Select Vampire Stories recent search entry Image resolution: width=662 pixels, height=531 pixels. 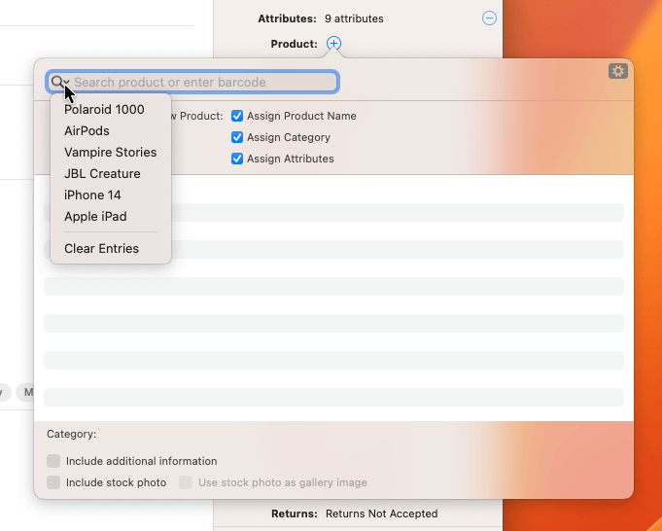point(111,152)
